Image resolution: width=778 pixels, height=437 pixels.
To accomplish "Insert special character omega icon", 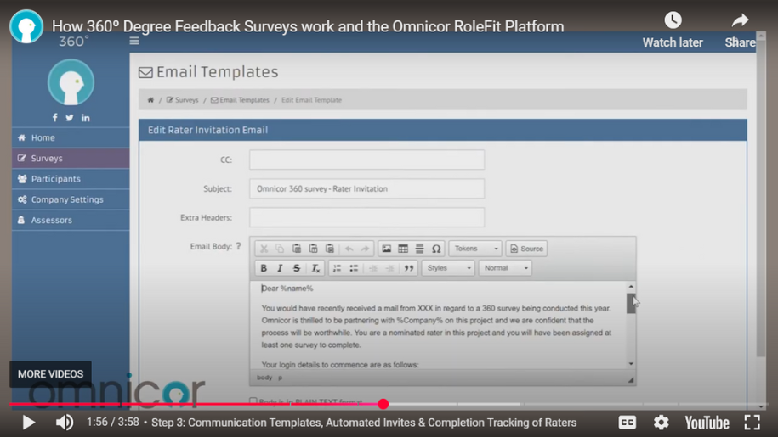I will tap(436, 249).
